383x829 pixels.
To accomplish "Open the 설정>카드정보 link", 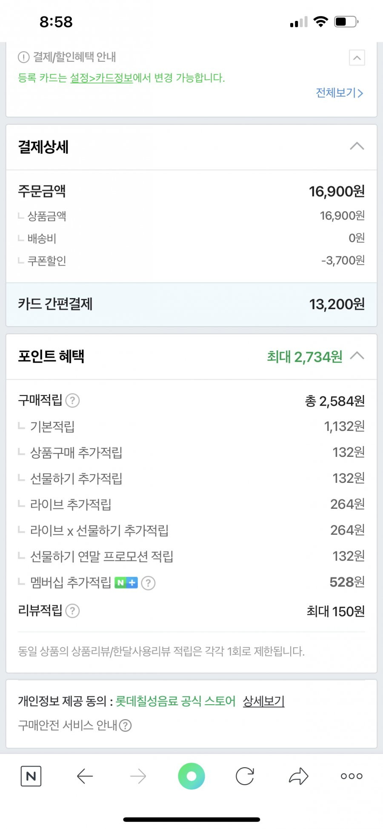I will click(x=101, y=78).
